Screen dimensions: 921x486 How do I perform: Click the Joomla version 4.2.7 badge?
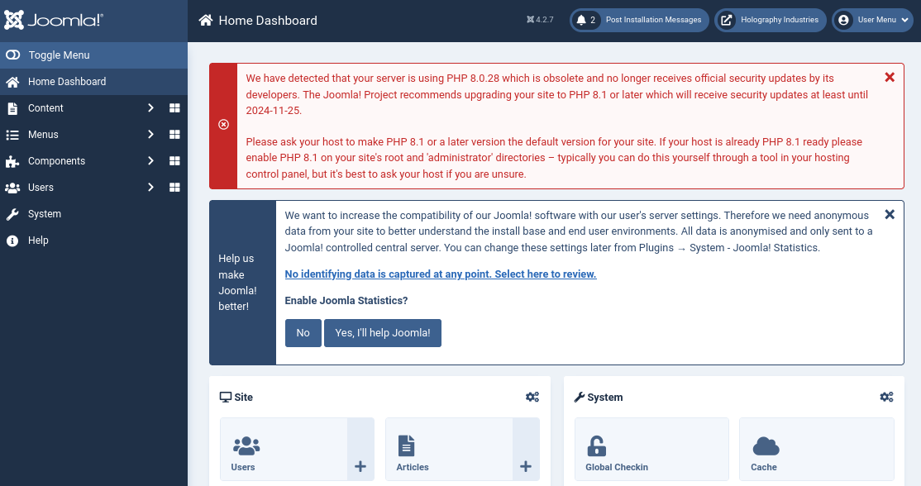(540, 20)
